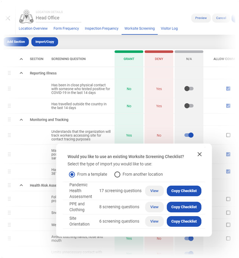
Task: Copy the Pandemic Health Assessment checklist
Action: click(184, 191)
